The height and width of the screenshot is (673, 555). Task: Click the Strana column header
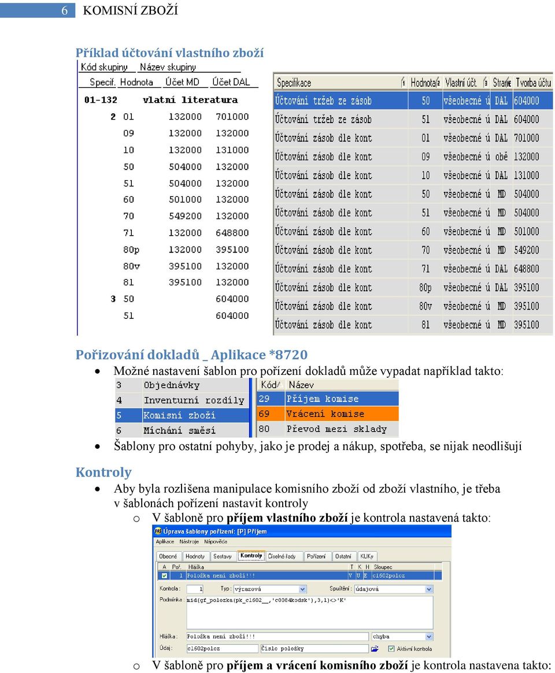(x=501, y=83)
